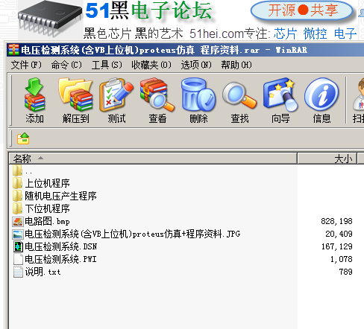
Task: Open the 工具(S) menu
Action: coord(107,65)
